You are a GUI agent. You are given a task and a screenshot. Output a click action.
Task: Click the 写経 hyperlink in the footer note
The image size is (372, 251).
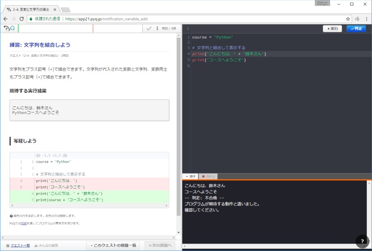click(x=24, y=223)
